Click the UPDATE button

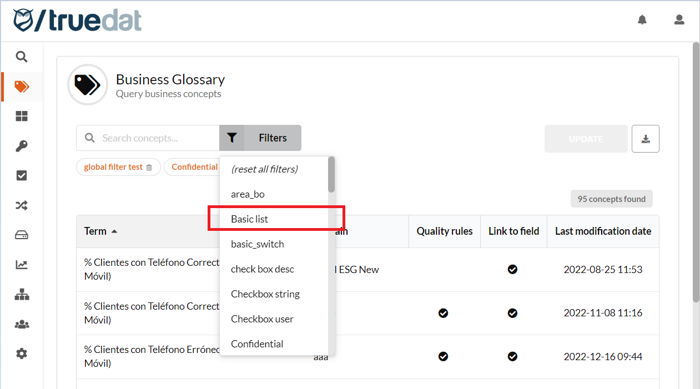click(586, 139)
